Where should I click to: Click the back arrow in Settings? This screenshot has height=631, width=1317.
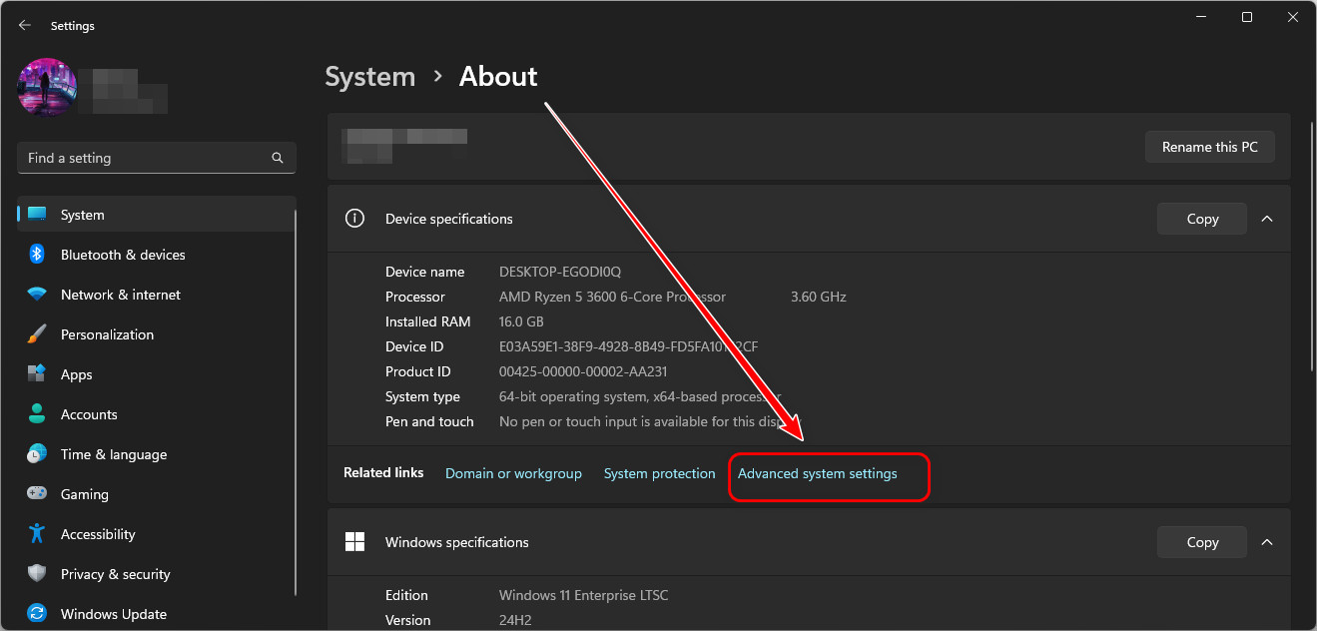(25, 26)
